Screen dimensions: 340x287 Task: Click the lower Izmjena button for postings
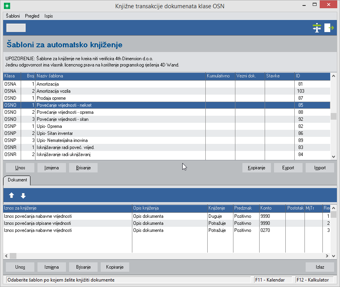pos(52,267)
